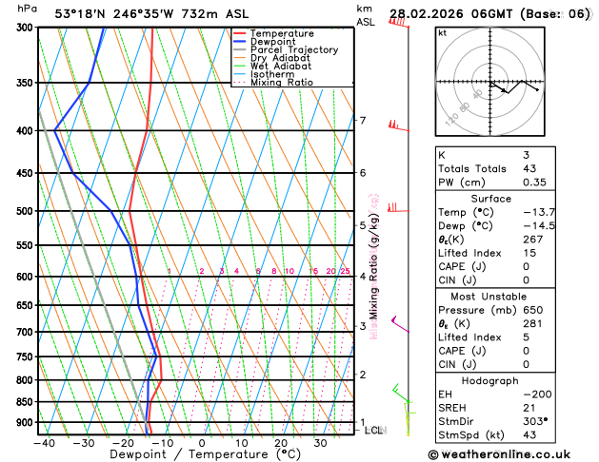Click the black hodograph wind trace

tap(514, 87)
